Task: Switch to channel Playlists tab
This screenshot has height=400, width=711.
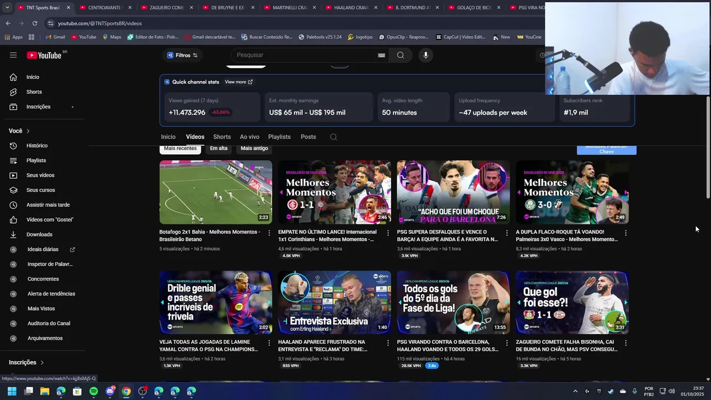Action: point(279,137)
